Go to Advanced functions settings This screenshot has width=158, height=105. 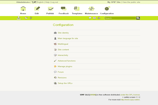pos(67,61)
